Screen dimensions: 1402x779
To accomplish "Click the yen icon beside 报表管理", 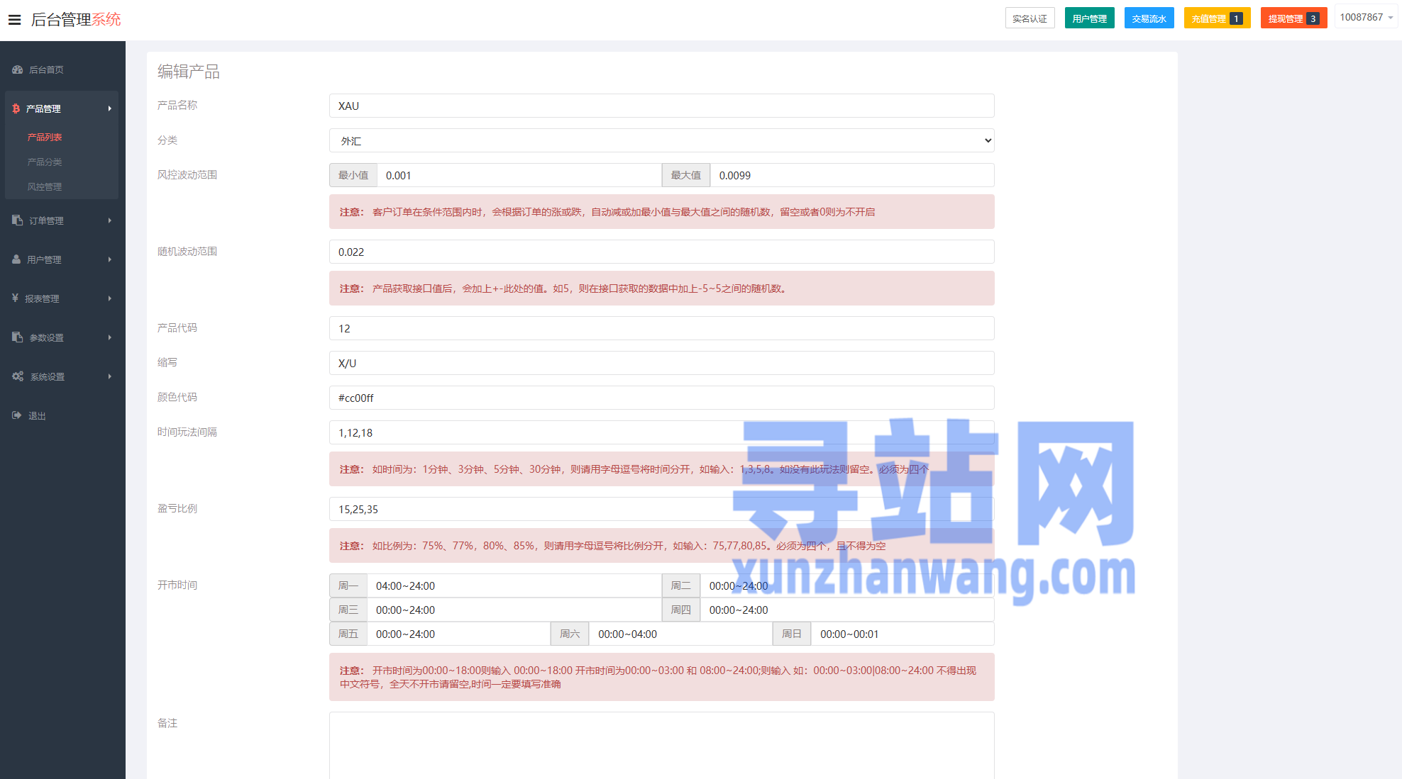I will tap(15, 298).
